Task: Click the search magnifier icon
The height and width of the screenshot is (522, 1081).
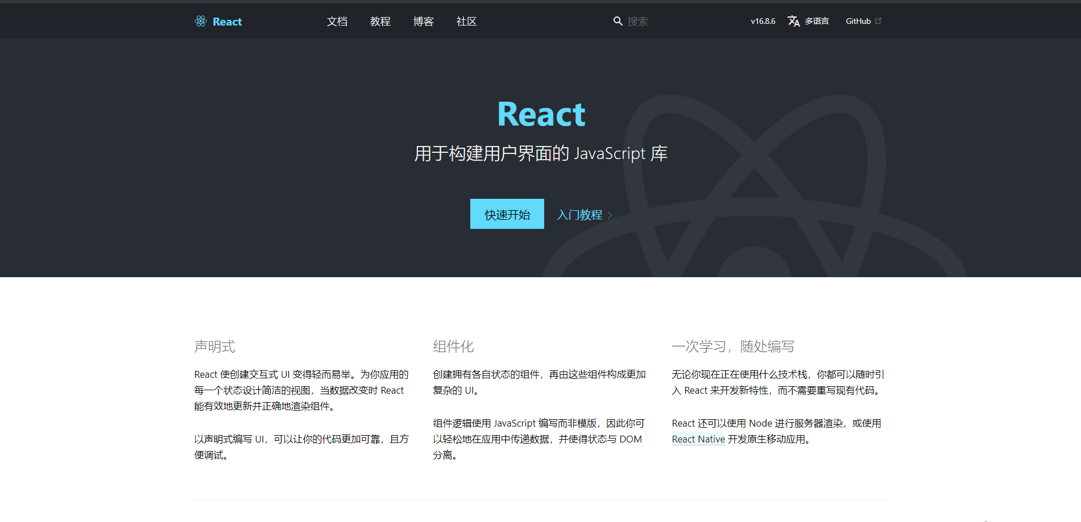Action: 618,21
